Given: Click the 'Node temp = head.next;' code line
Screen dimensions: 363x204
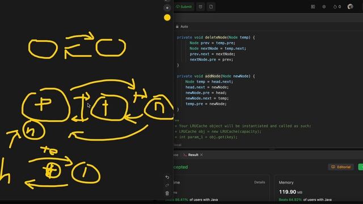Looking at the screenshot, I should 209,82.
